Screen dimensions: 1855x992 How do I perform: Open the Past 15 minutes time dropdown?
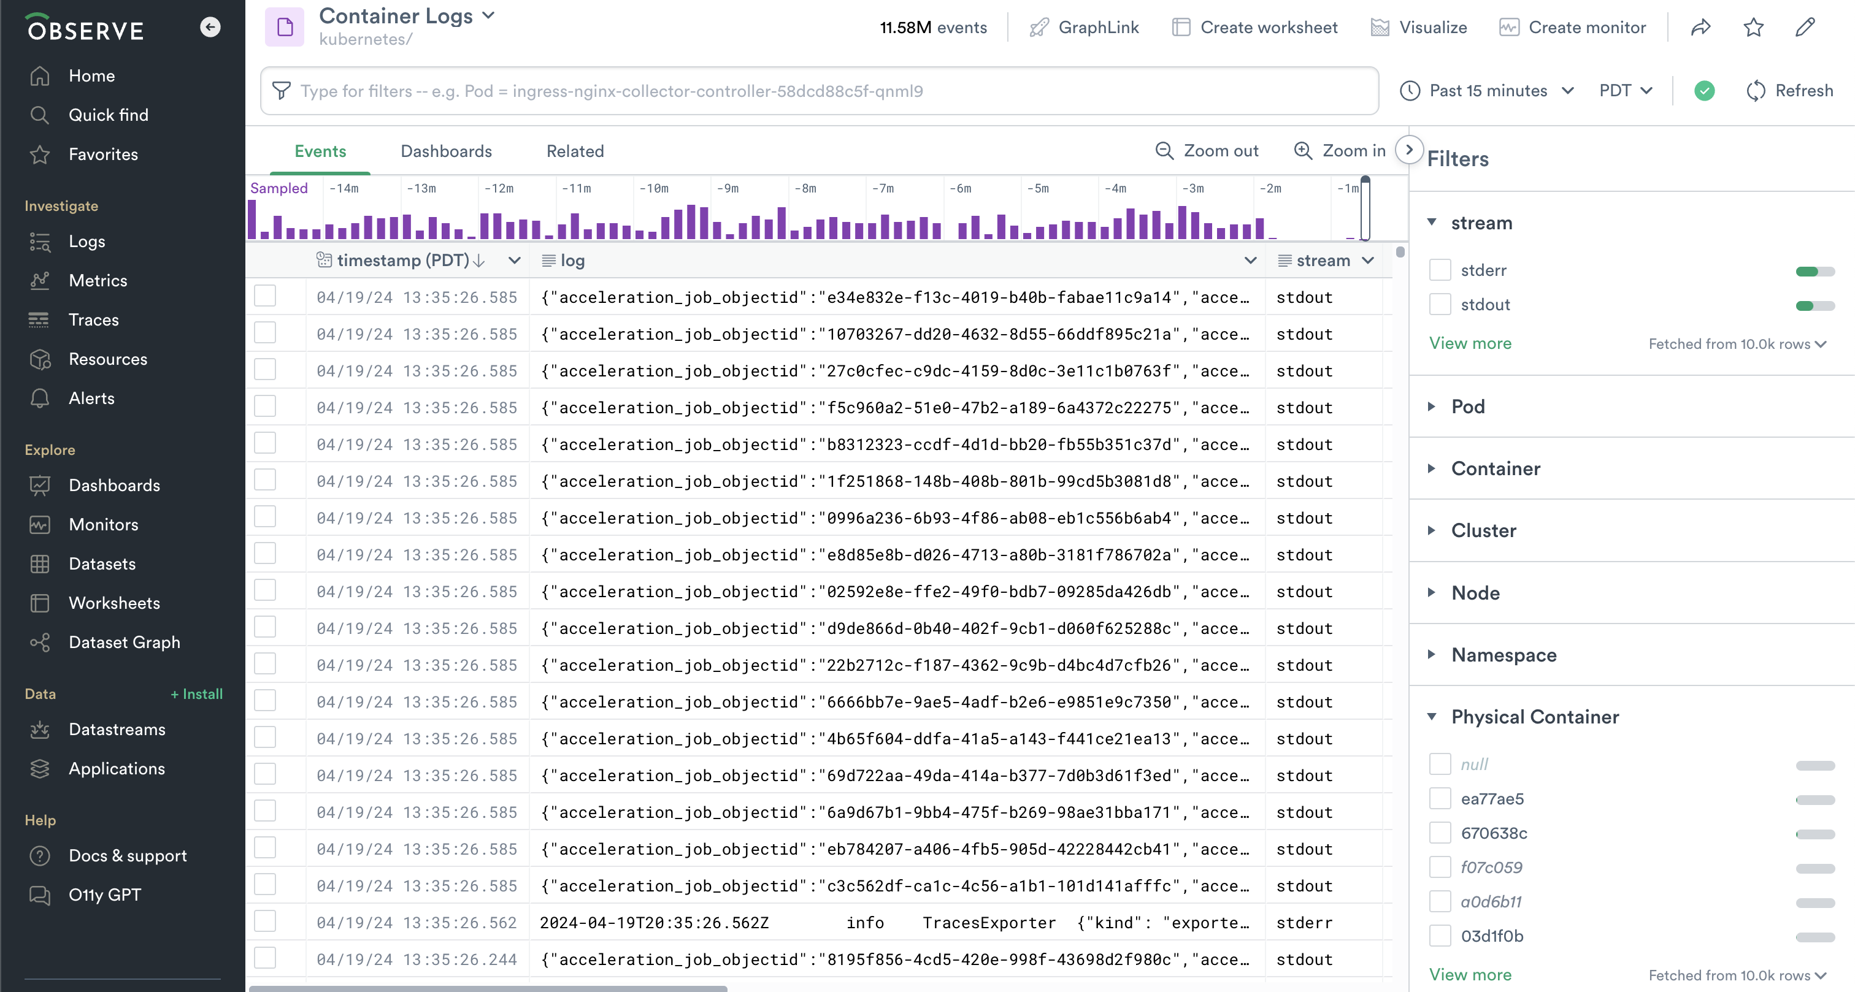click(x=1487, y=91)
